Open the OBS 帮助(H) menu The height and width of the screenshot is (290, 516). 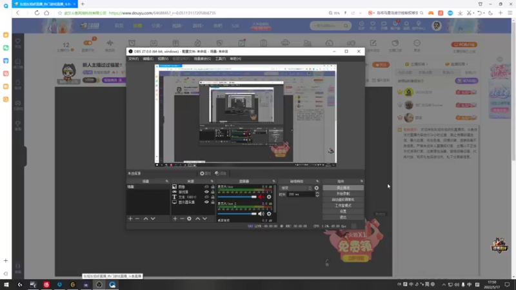click(x=235, y=59)
